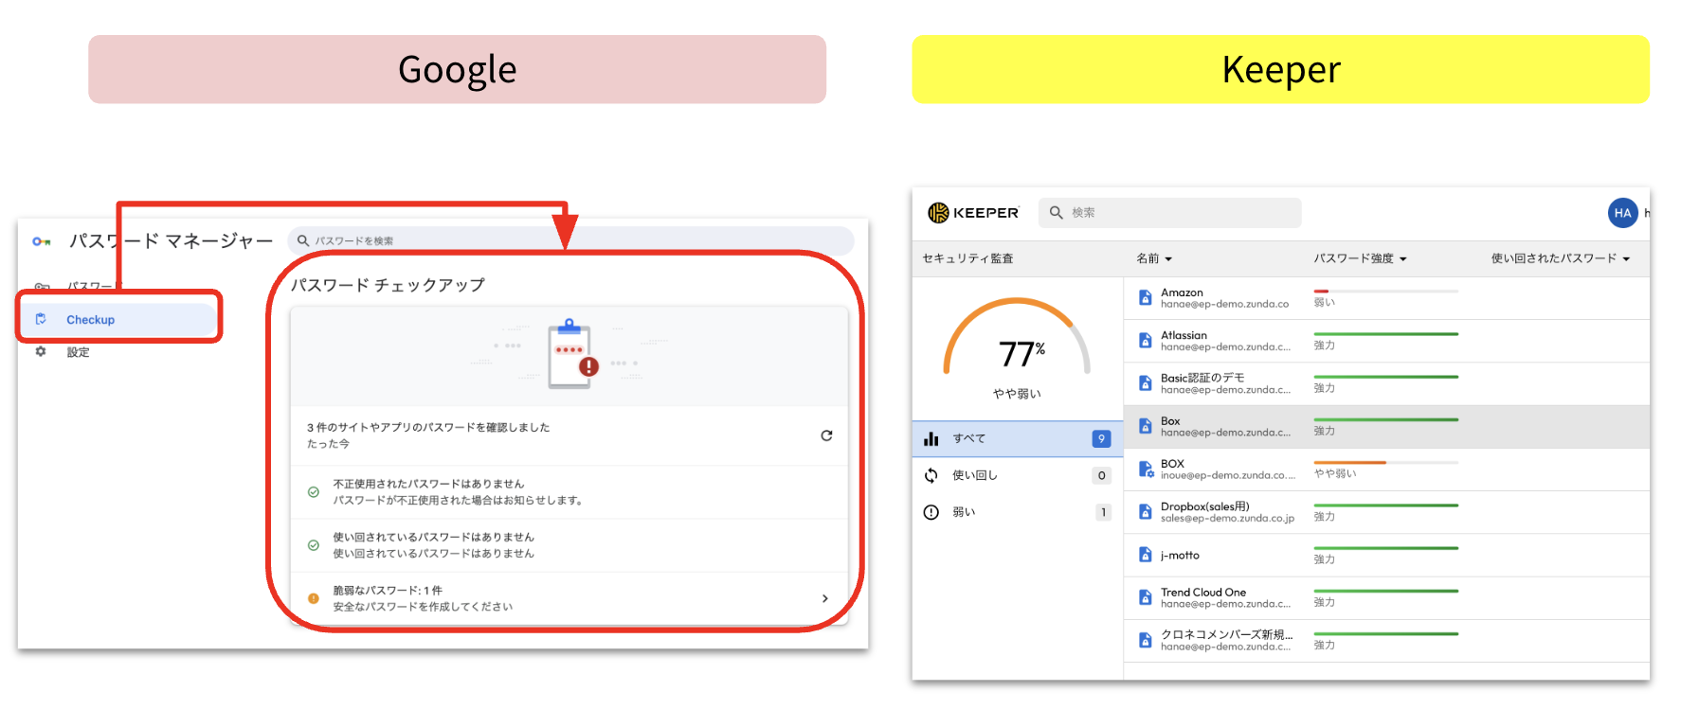Click the セキュリティ監査 heading in Keeper
Screen dimensions: 1681x727
click(967, 258)
